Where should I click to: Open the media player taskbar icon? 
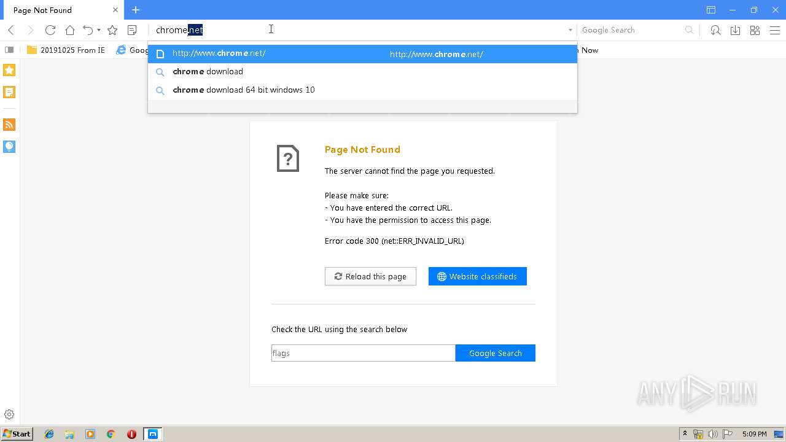click(x=90, y=434)
